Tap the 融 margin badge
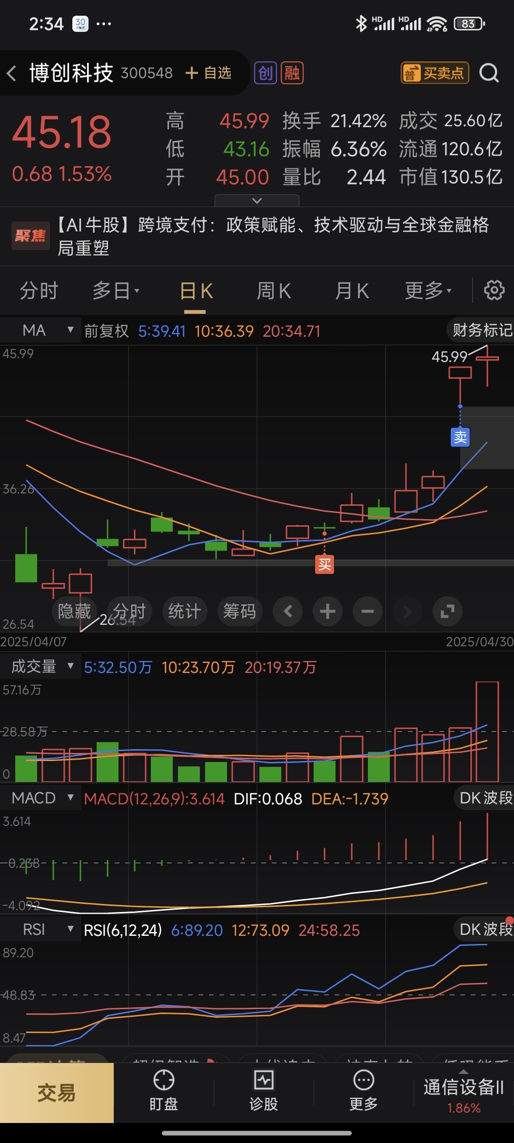This screenshot has width=514, height=1143. pos(292,73)
